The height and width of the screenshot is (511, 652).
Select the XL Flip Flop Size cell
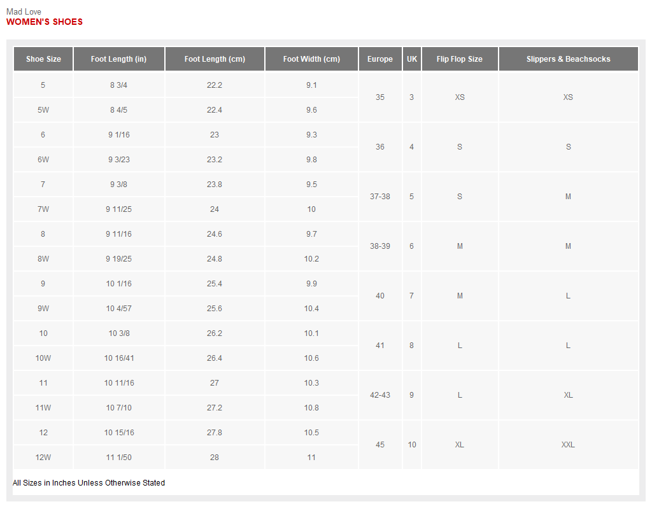click(460, 445)
